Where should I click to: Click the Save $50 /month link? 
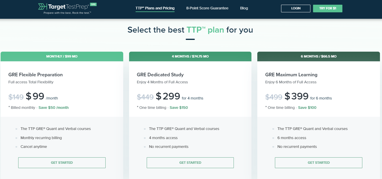coord(53,108)
